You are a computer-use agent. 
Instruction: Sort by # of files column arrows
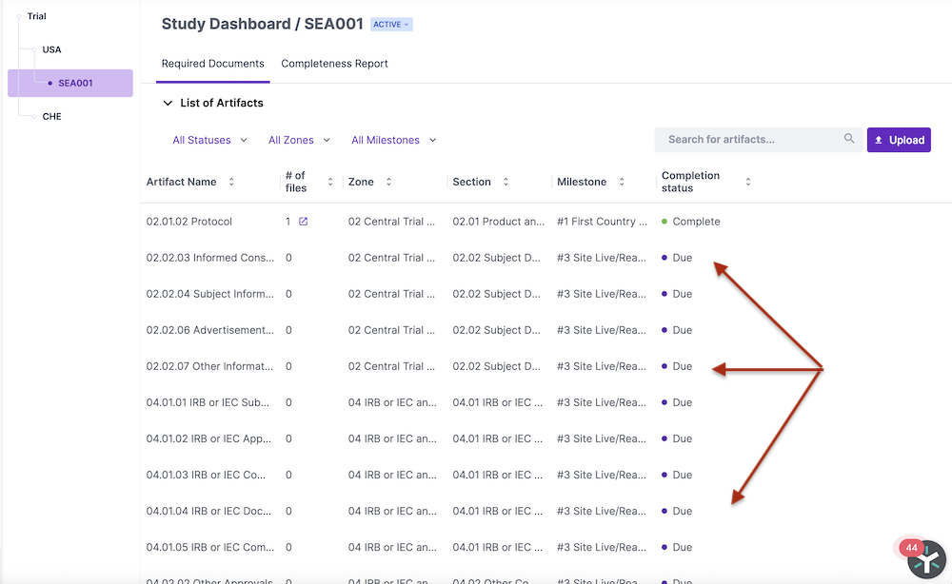pyautogui.click(x=330, y=182)
